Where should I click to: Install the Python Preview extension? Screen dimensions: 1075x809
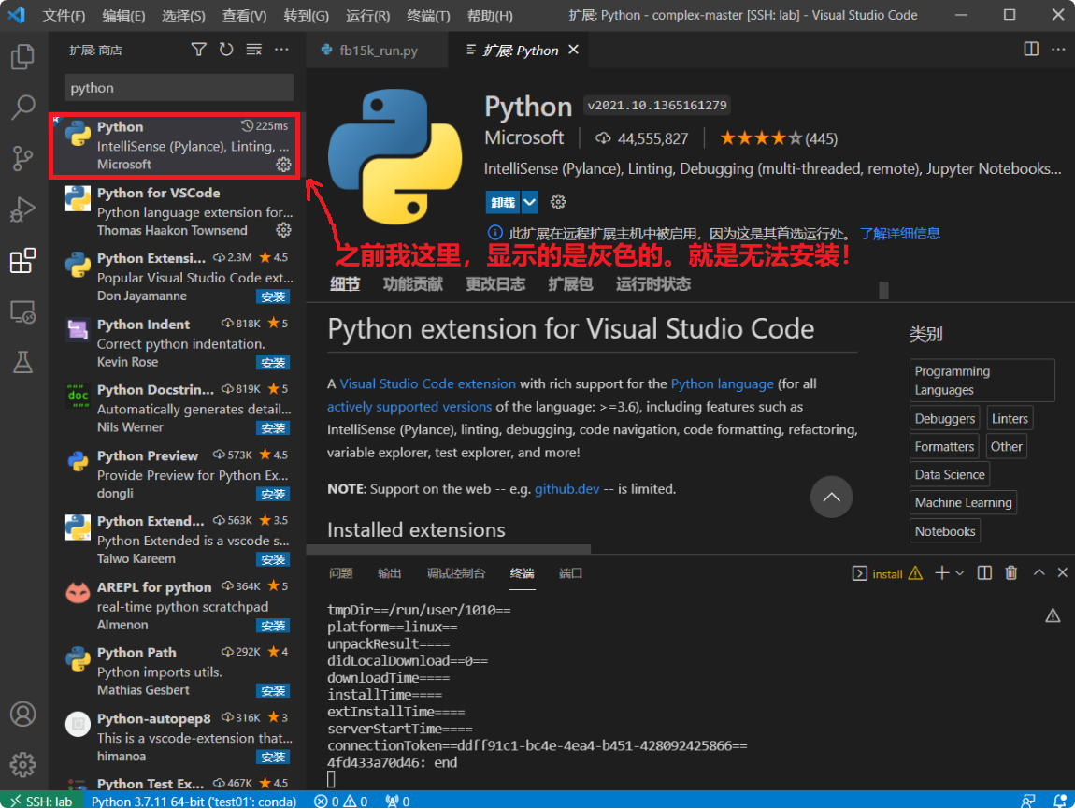tap(273, 494)
